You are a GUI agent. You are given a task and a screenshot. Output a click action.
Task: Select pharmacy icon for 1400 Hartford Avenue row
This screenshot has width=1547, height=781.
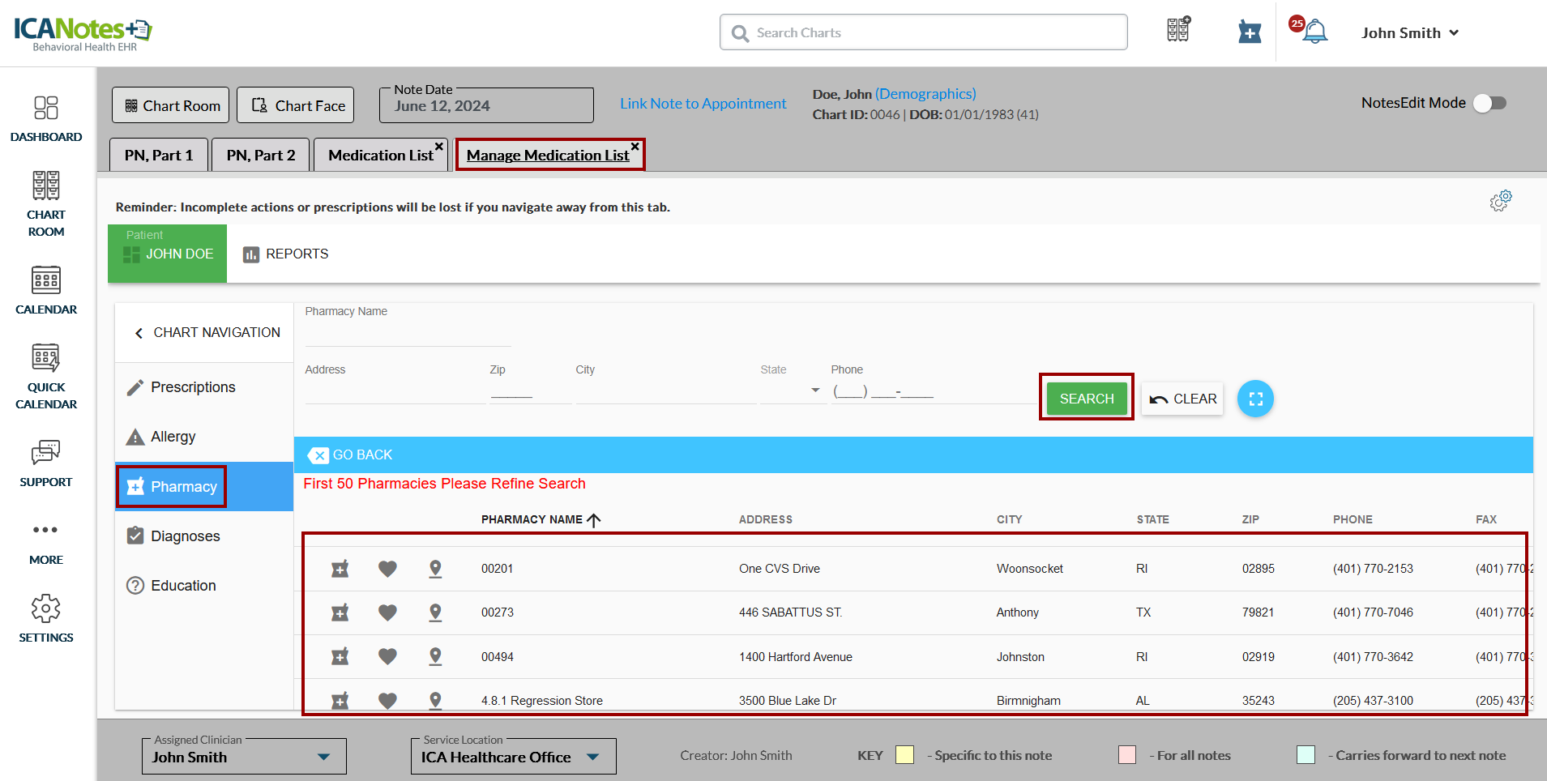tap(340, 656)
